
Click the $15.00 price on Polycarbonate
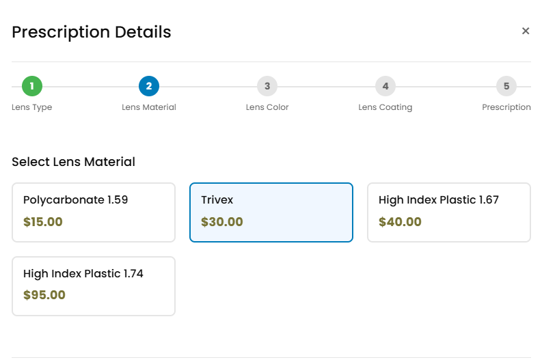click(43, 222)
